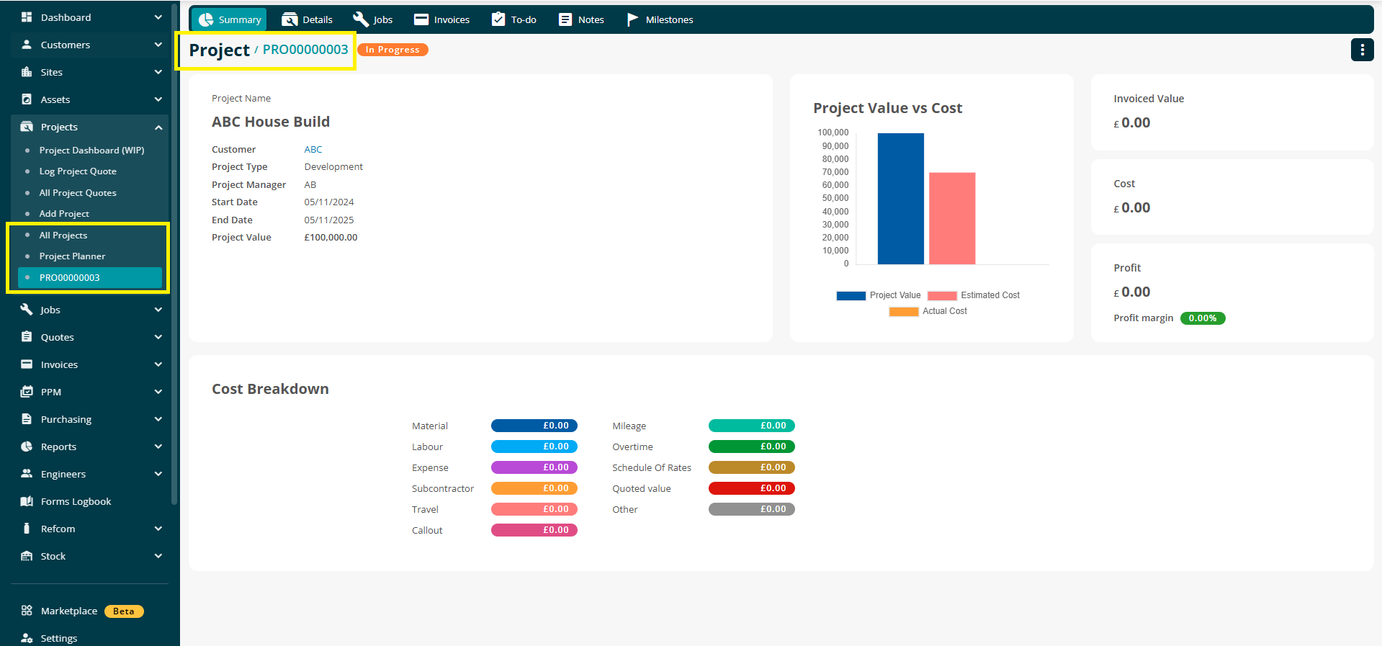Click the blue Project Value legend swatch
The height and width of the screenshot is (646, 1382).
[x=851, y=295]
